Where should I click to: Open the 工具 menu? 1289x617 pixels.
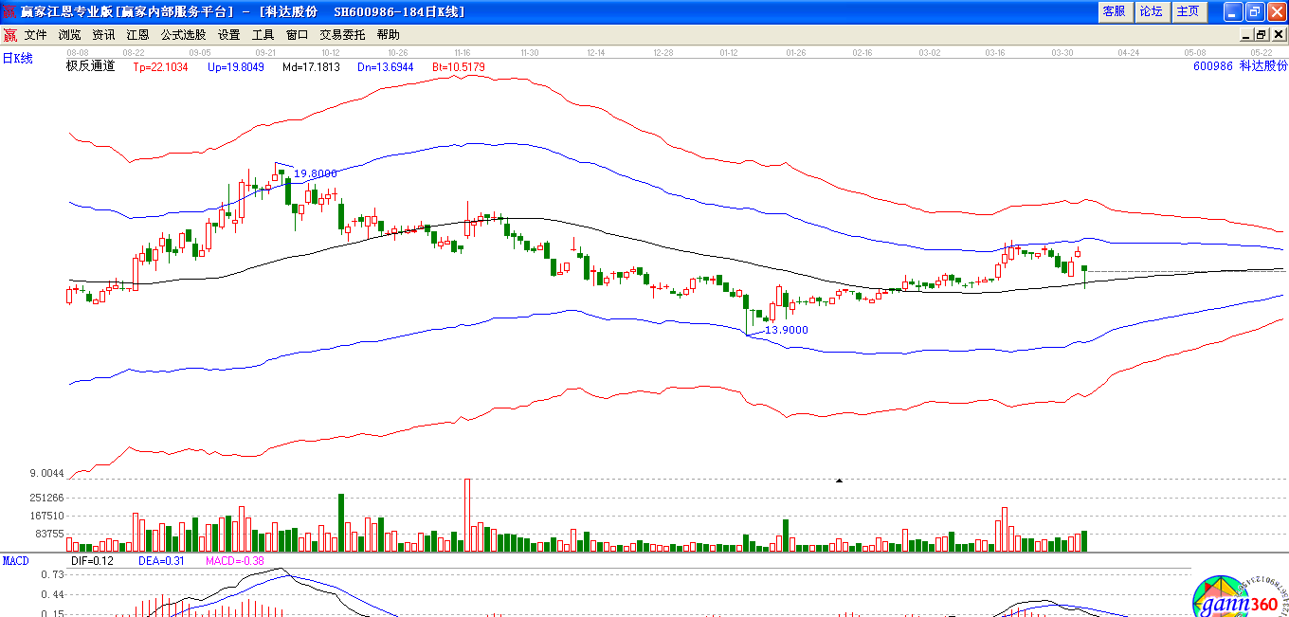(263, 35)
